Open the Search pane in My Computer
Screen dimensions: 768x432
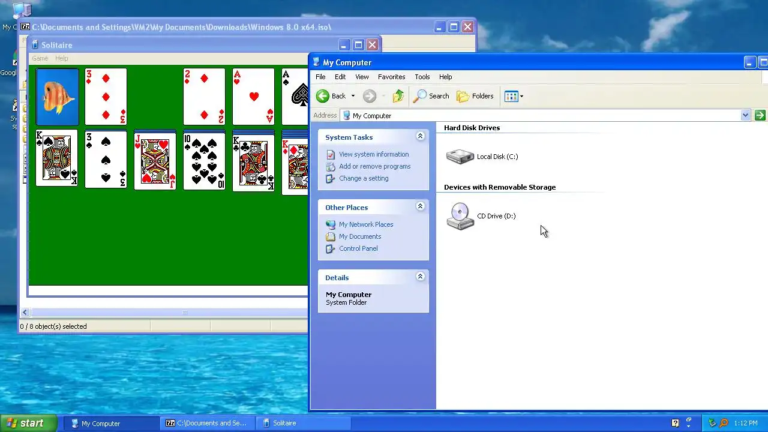pyautogui.click(x=431, y=96)
